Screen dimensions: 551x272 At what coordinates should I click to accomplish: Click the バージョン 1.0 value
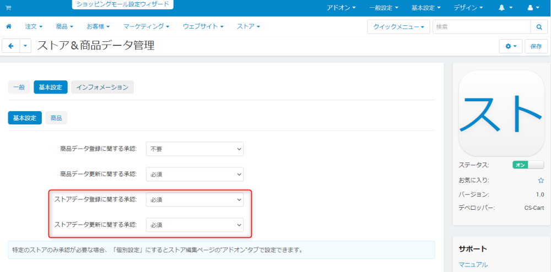[540, 194]
